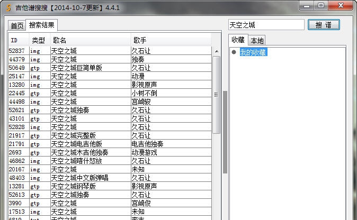This screenshot has height=220, width=357.
Task: Select row with ID 52621
Action: 110,110
